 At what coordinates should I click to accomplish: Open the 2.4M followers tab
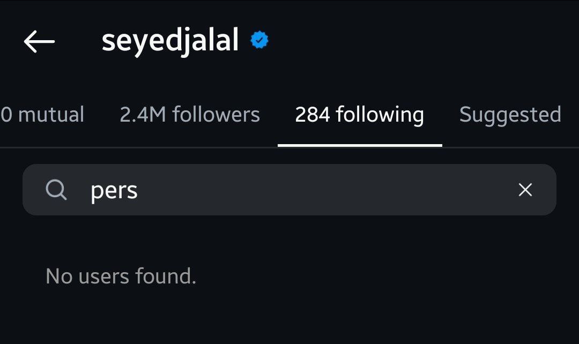point(190,115)
